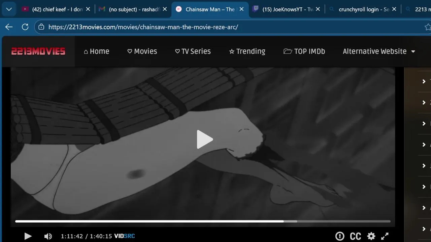Open the browser tab list chevron
This screenshot has width=431, height=242.
[9, 9]
